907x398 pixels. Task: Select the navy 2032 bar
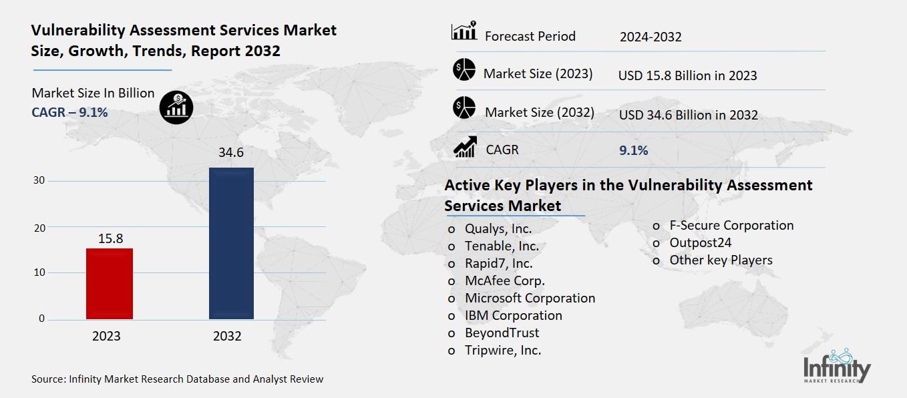click(231, 243)
